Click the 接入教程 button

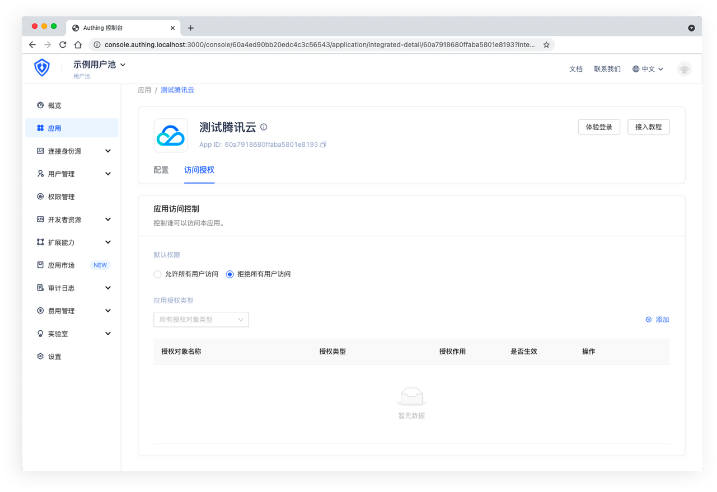pyautogui.click(x=648, y=127)
